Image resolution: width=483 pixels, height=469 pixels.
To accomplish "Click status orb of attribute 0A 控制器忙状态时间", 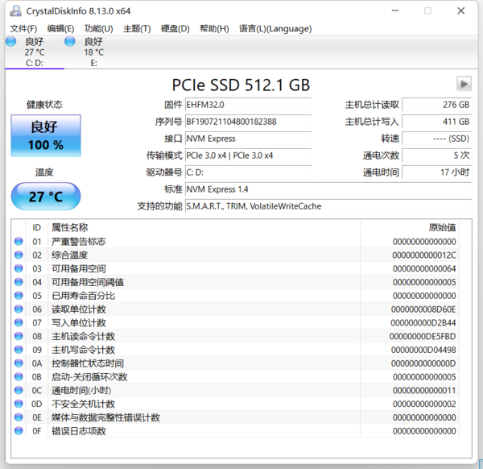I will 19,363.
